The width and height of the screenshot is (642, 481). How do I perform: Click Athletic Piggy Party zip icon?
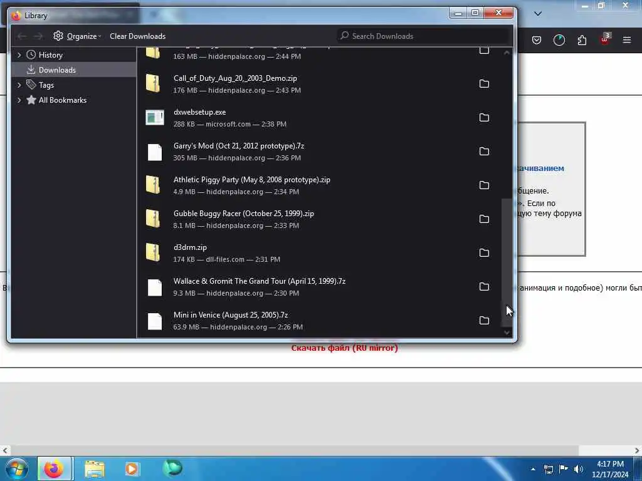coord(153,185)
